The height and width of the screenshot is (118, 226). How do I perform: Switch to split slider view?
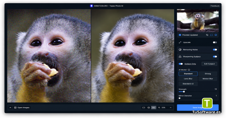click(149, 108)
